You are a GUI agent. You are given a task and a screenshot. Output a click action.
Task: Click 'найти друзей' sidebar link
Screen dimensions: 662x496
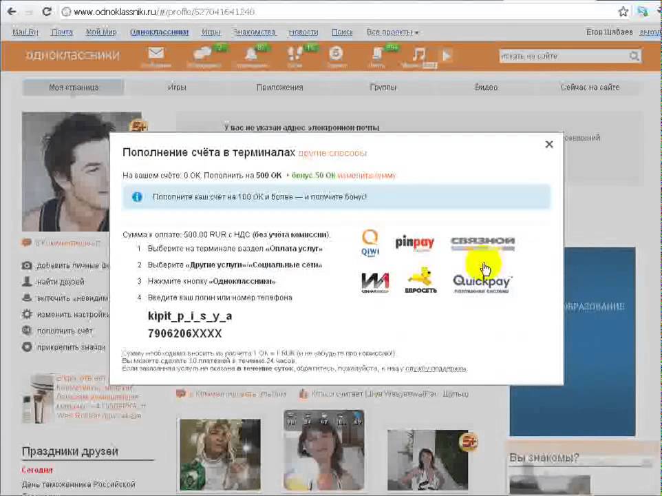tap(61, 282)
